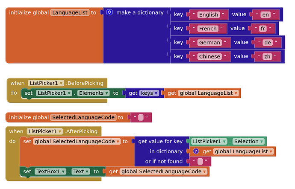The height and width of the screenshot is (189, 295).
Task: Click the Chinese key text string
Action: (209, 56)
